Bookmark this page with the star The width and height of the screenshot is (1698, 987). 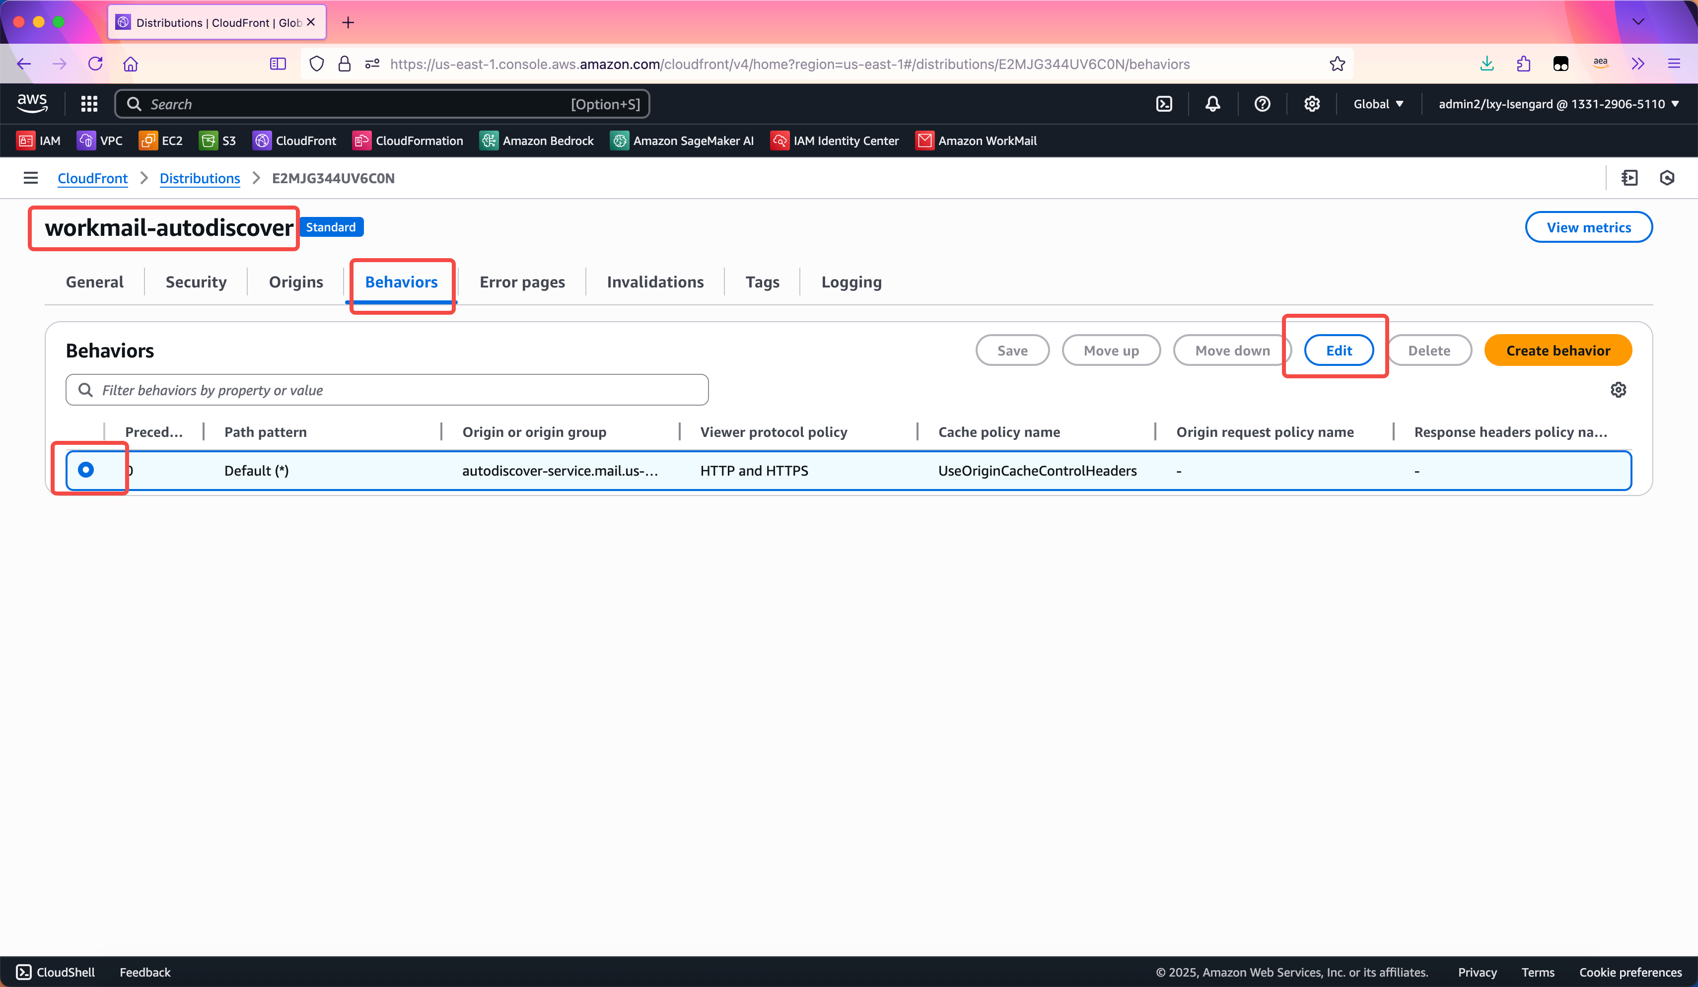(x=1337, y=64)
